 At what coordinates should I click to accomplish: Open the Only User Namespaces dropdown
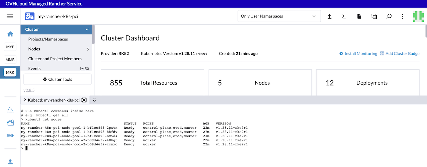click(279, 16)
